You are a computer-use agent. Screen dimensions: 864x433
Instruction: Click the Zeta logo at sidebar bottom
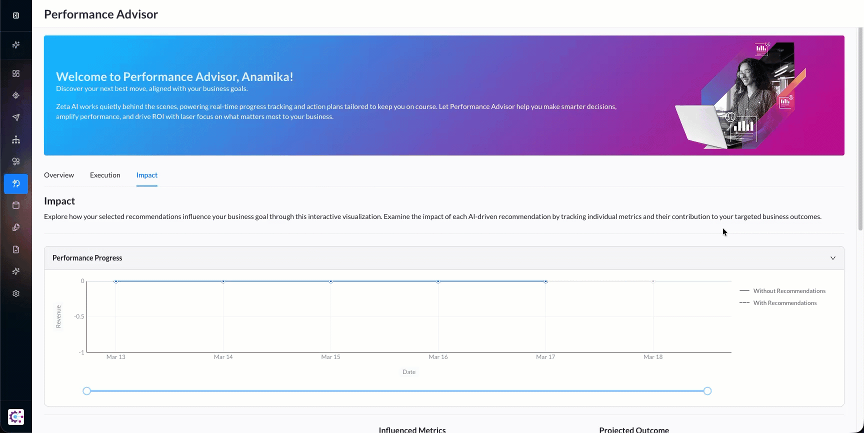point(16,416)
